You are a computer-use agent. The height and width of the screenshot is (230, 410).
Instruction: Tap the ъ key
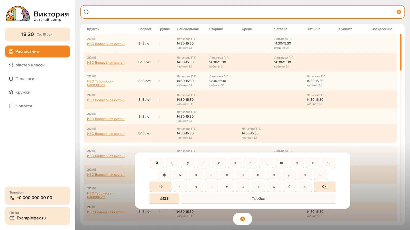328,163
